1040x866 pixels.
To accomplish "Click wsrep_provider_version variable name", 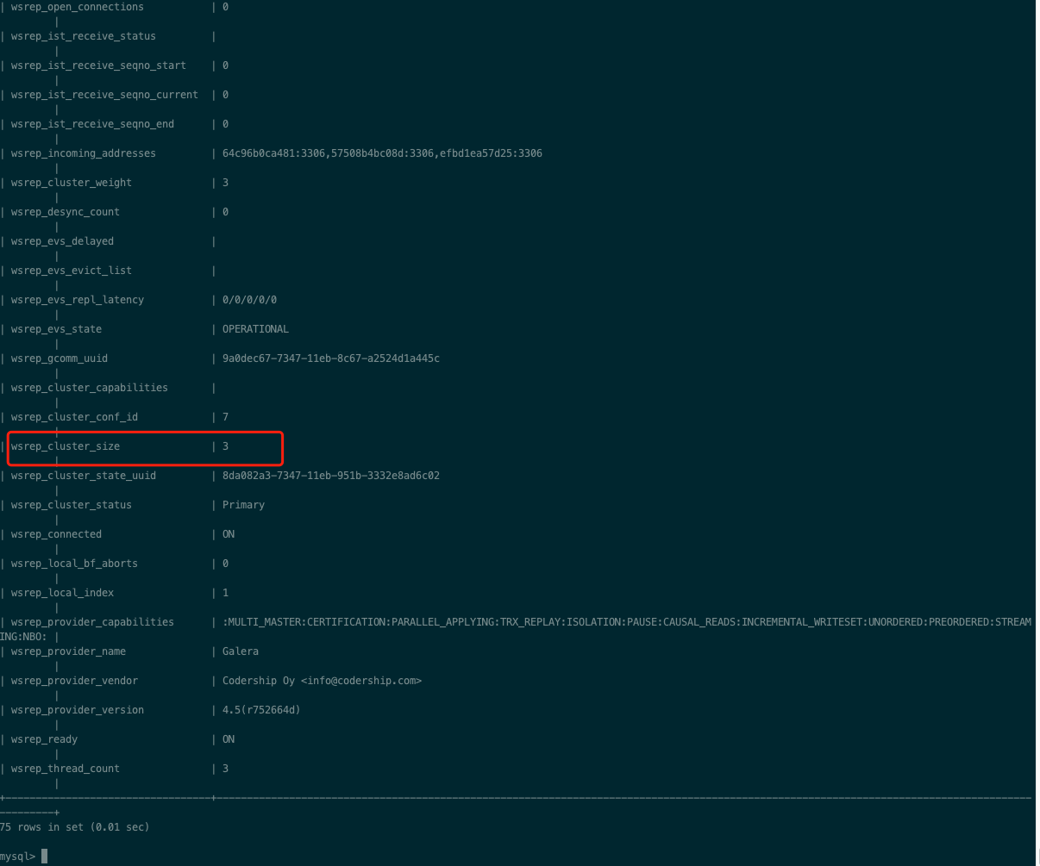I will (x=78, y=710).
